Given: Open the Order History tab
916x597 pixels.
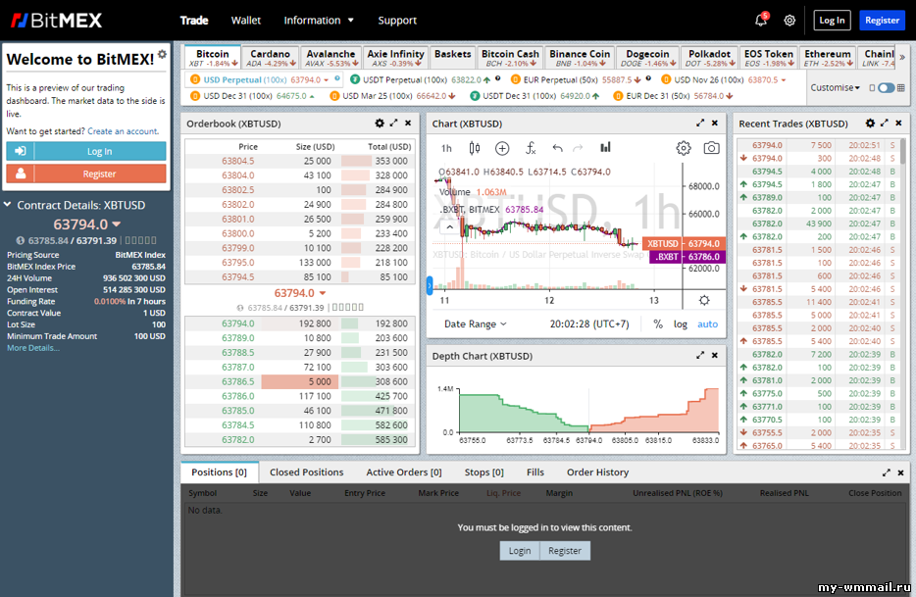Looking at the screenshot, I should (x=597, y=473).
